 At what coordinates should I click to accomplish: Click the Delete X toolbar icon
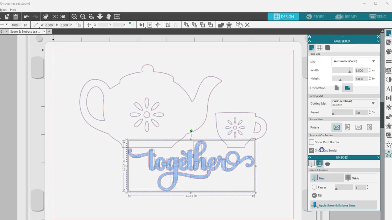coord(247,25)
